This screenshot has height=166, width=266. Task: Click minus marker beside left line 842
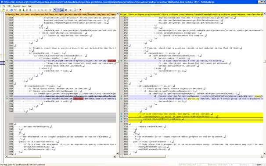click(7, 60)
